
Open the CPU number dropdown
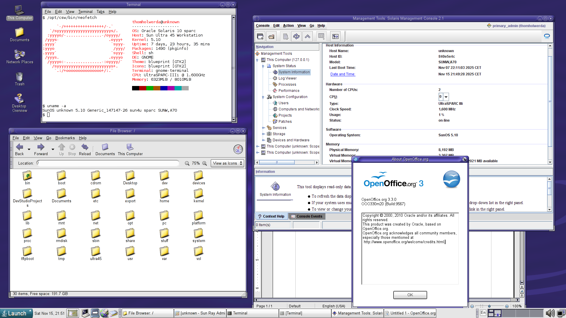[x=446, y=97]
